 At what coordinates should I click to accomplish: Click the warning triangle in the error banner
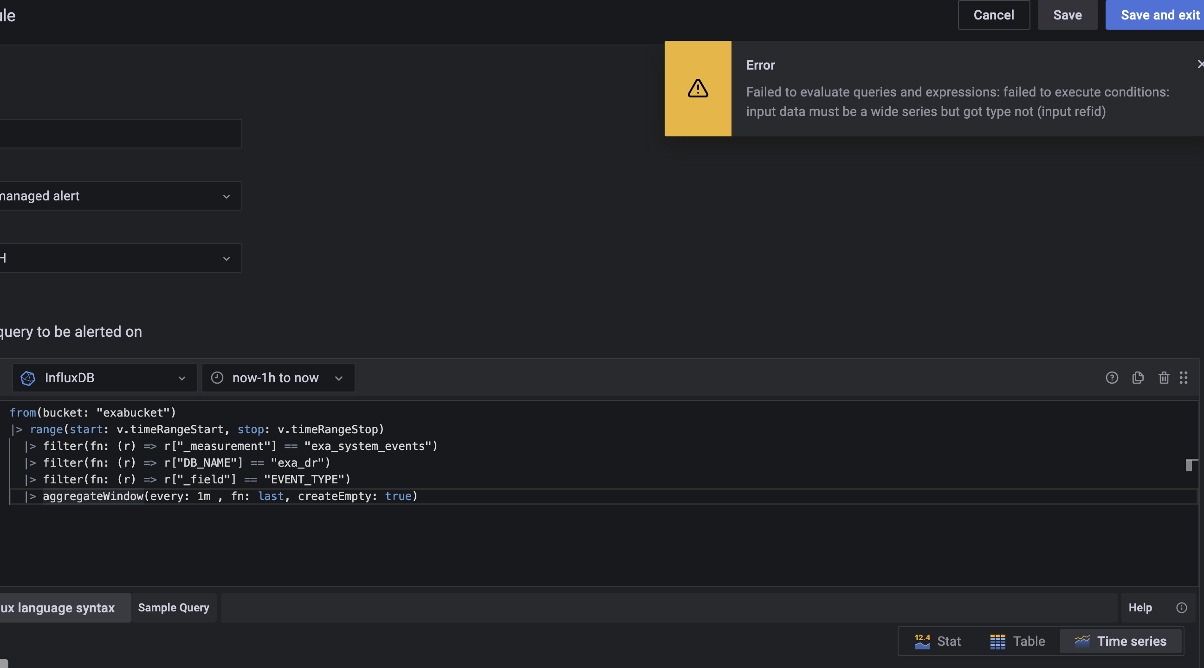coord(697,89)
